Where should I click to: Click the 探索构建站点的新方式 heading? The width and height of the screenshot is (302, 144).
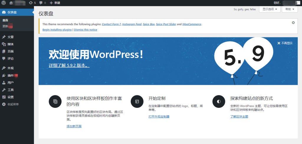point(252,98)
